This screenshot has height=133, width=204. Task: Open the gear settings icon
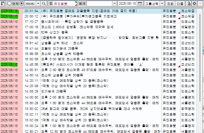194,4
